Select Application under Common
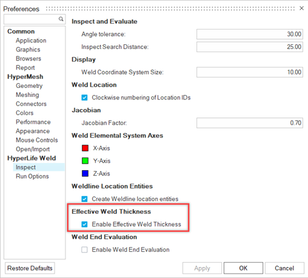Screen dimensions: 308x278 31,40
